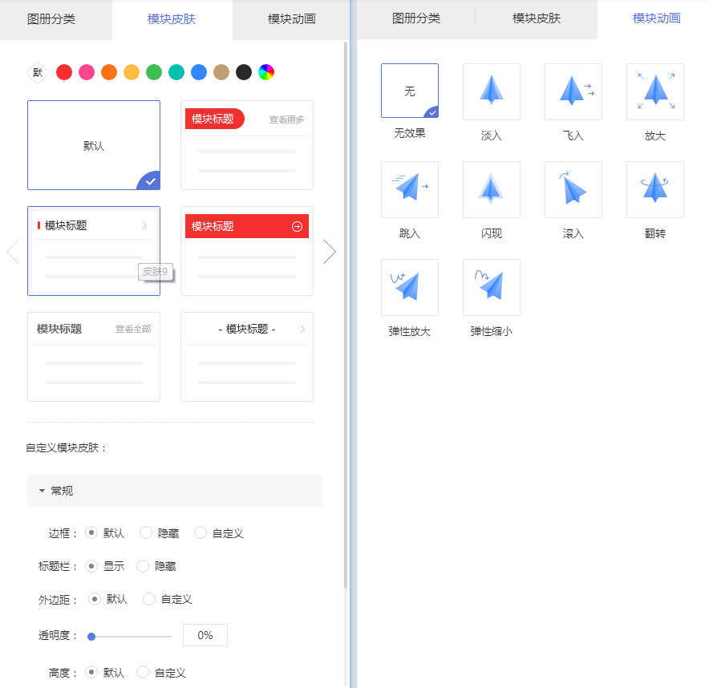The height and width of the screenshot is (688, 709).
Task: Set 边框 border to 隐藏
Action: pos(146,532)
